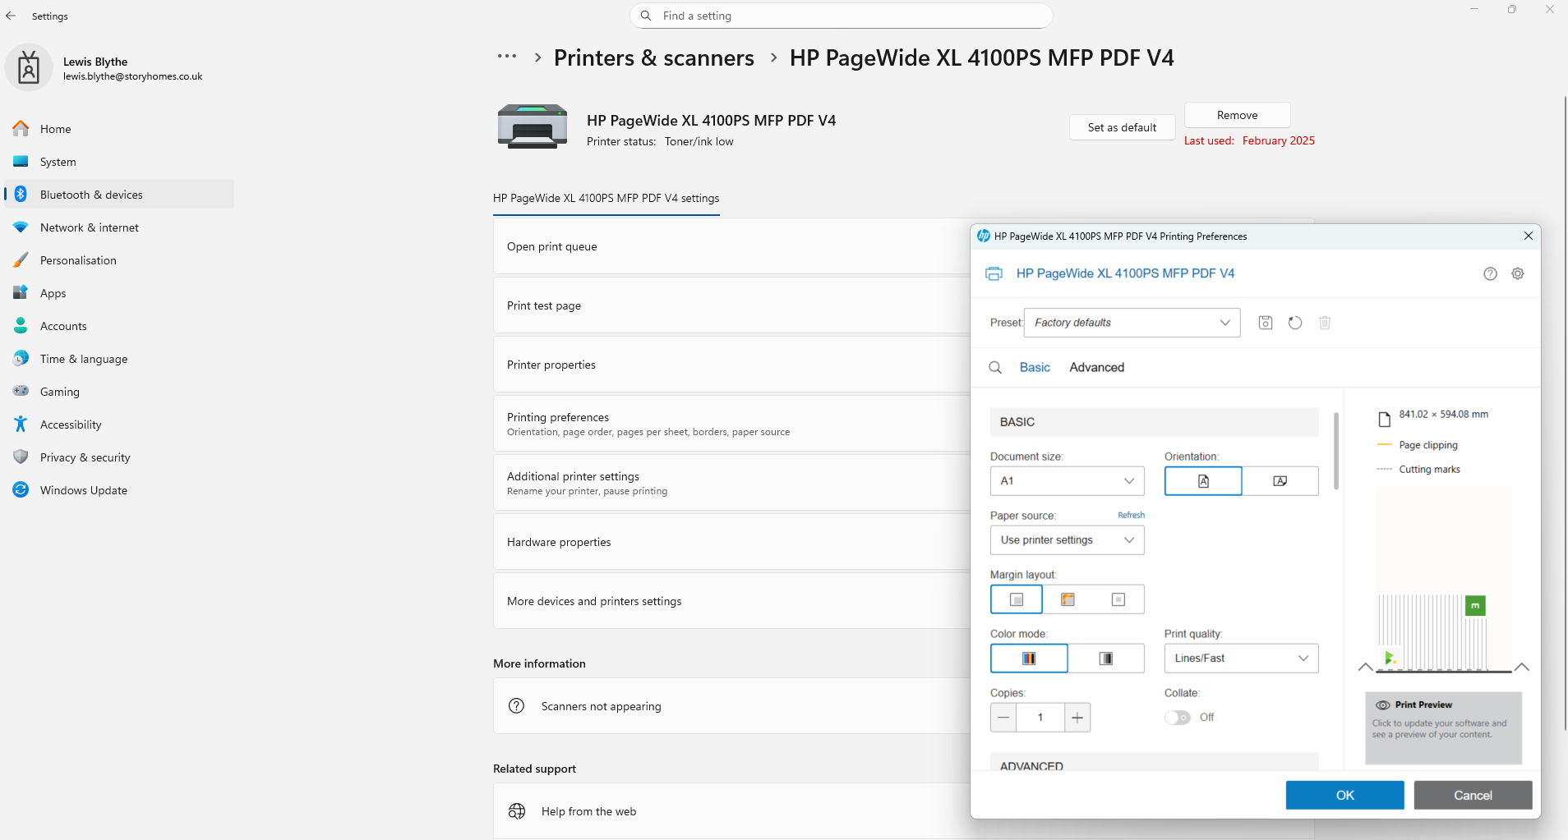Screen dimensions: 1568x840
Task: Decrease copies with minus button
Action: pyautogui.click(x=1003, y=718)
